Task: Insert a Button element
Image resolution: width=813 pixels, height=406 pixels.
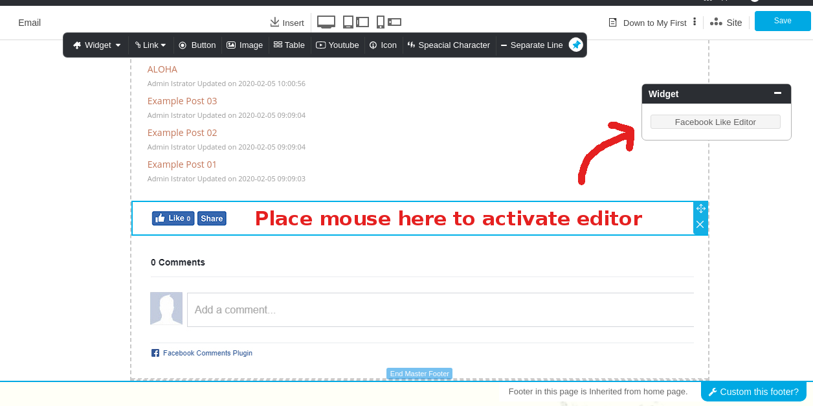Action: (197, 45)
